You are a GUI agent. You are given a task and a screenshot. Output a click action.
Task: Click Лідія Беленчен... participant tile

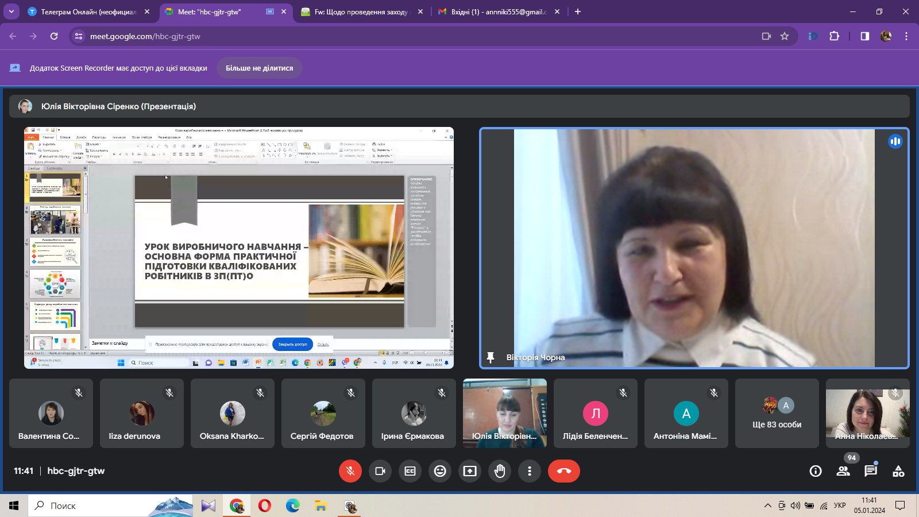coord(596,413)
